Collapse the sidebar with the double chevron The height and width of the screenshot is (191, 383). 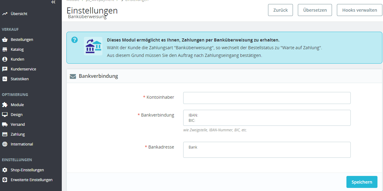click(x=53, y=2)
